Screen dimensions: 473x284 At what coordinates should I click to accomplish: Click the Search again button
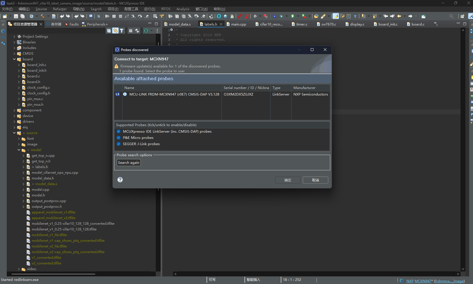[x=129, y=163]
